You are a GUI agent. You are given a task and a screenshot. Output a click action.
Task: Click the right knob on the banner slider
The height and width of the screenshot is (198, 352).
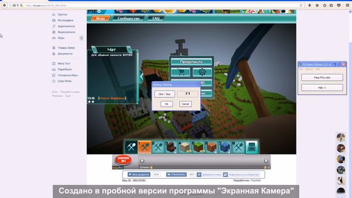(266, 161)
